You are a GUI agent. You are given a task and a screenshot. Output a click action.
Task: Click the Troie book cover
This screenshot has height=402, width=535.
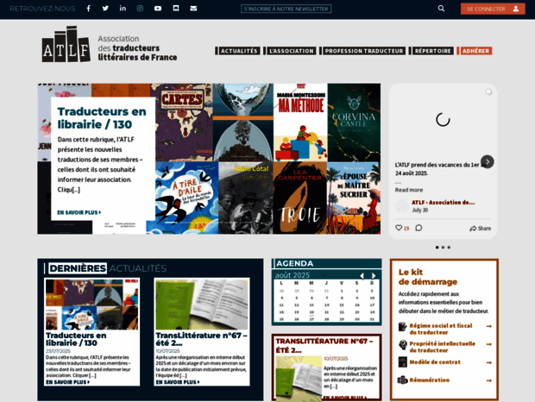coord(299,198)
